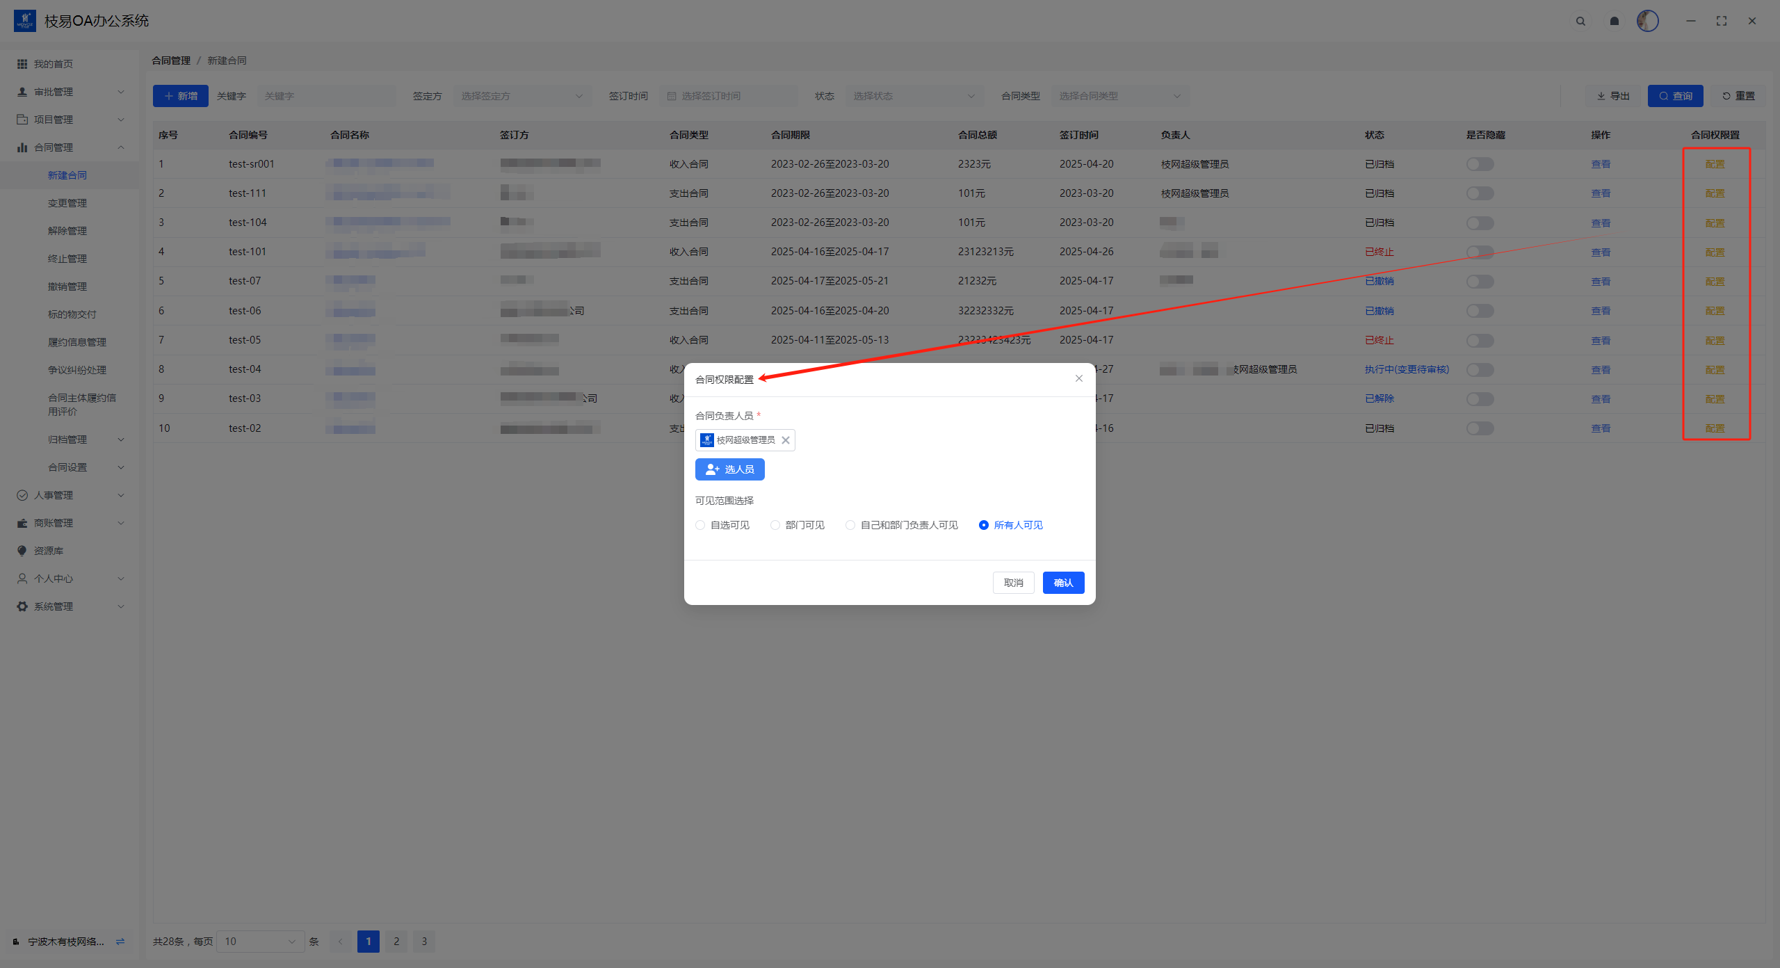Remove 枝网超级管理员 tag with its X icon

click(785, 440)
